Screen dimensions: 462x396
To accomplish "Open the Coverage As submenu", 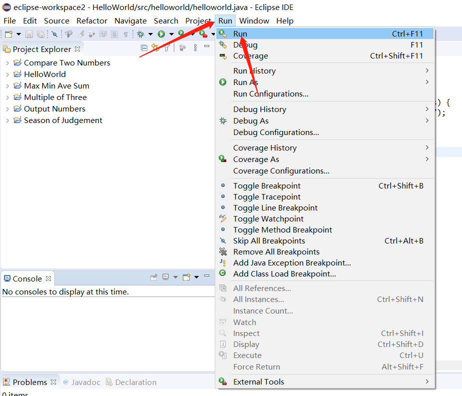I will (325, 159).
